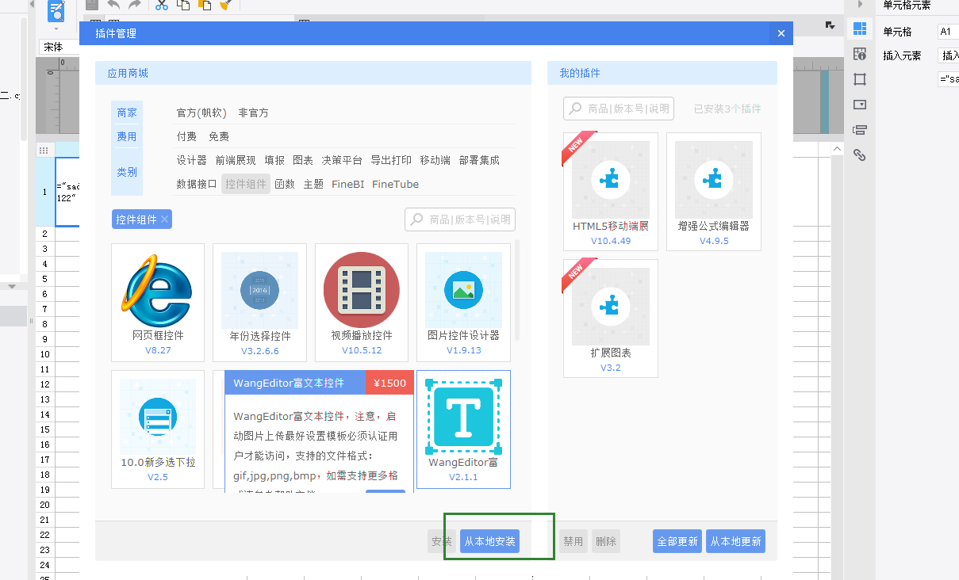Click the 全部更新 button
This screenshot has width=959, height=580.
677,541
